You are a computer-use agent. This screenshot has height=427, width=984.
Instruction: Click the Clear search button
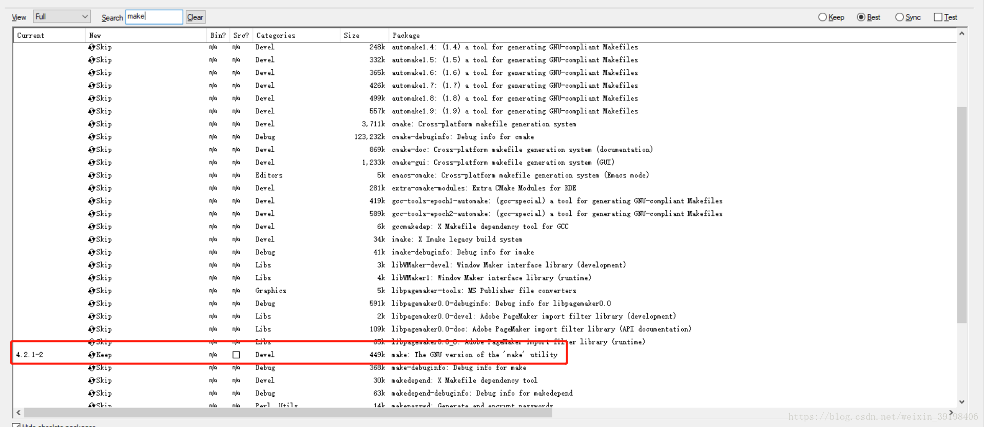[195, 17]
